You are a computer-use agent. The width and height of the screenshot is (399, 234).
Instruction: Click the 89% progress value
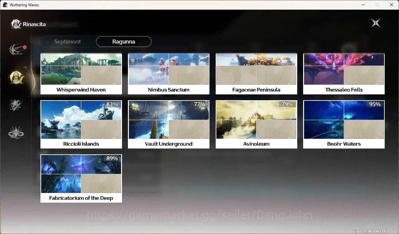112,159
